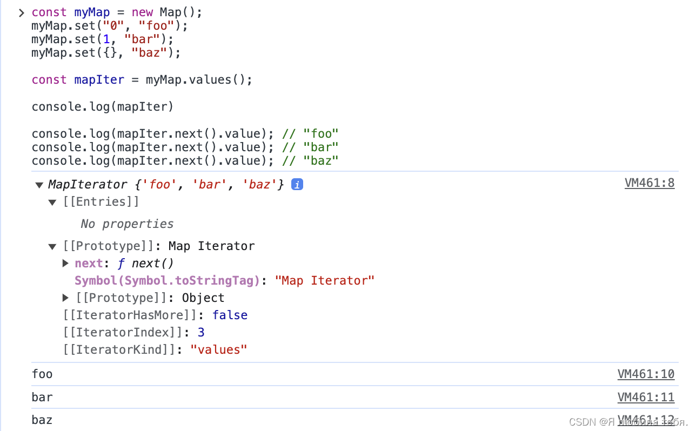Click the 'const mapIter = myMap.values();' line
The width and height of the screenshot is (696, 431).
[142, 80]
